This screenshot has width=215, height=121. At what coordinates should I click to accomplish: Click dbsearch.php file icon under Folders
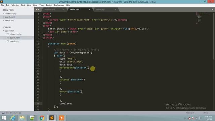point(8,34)
